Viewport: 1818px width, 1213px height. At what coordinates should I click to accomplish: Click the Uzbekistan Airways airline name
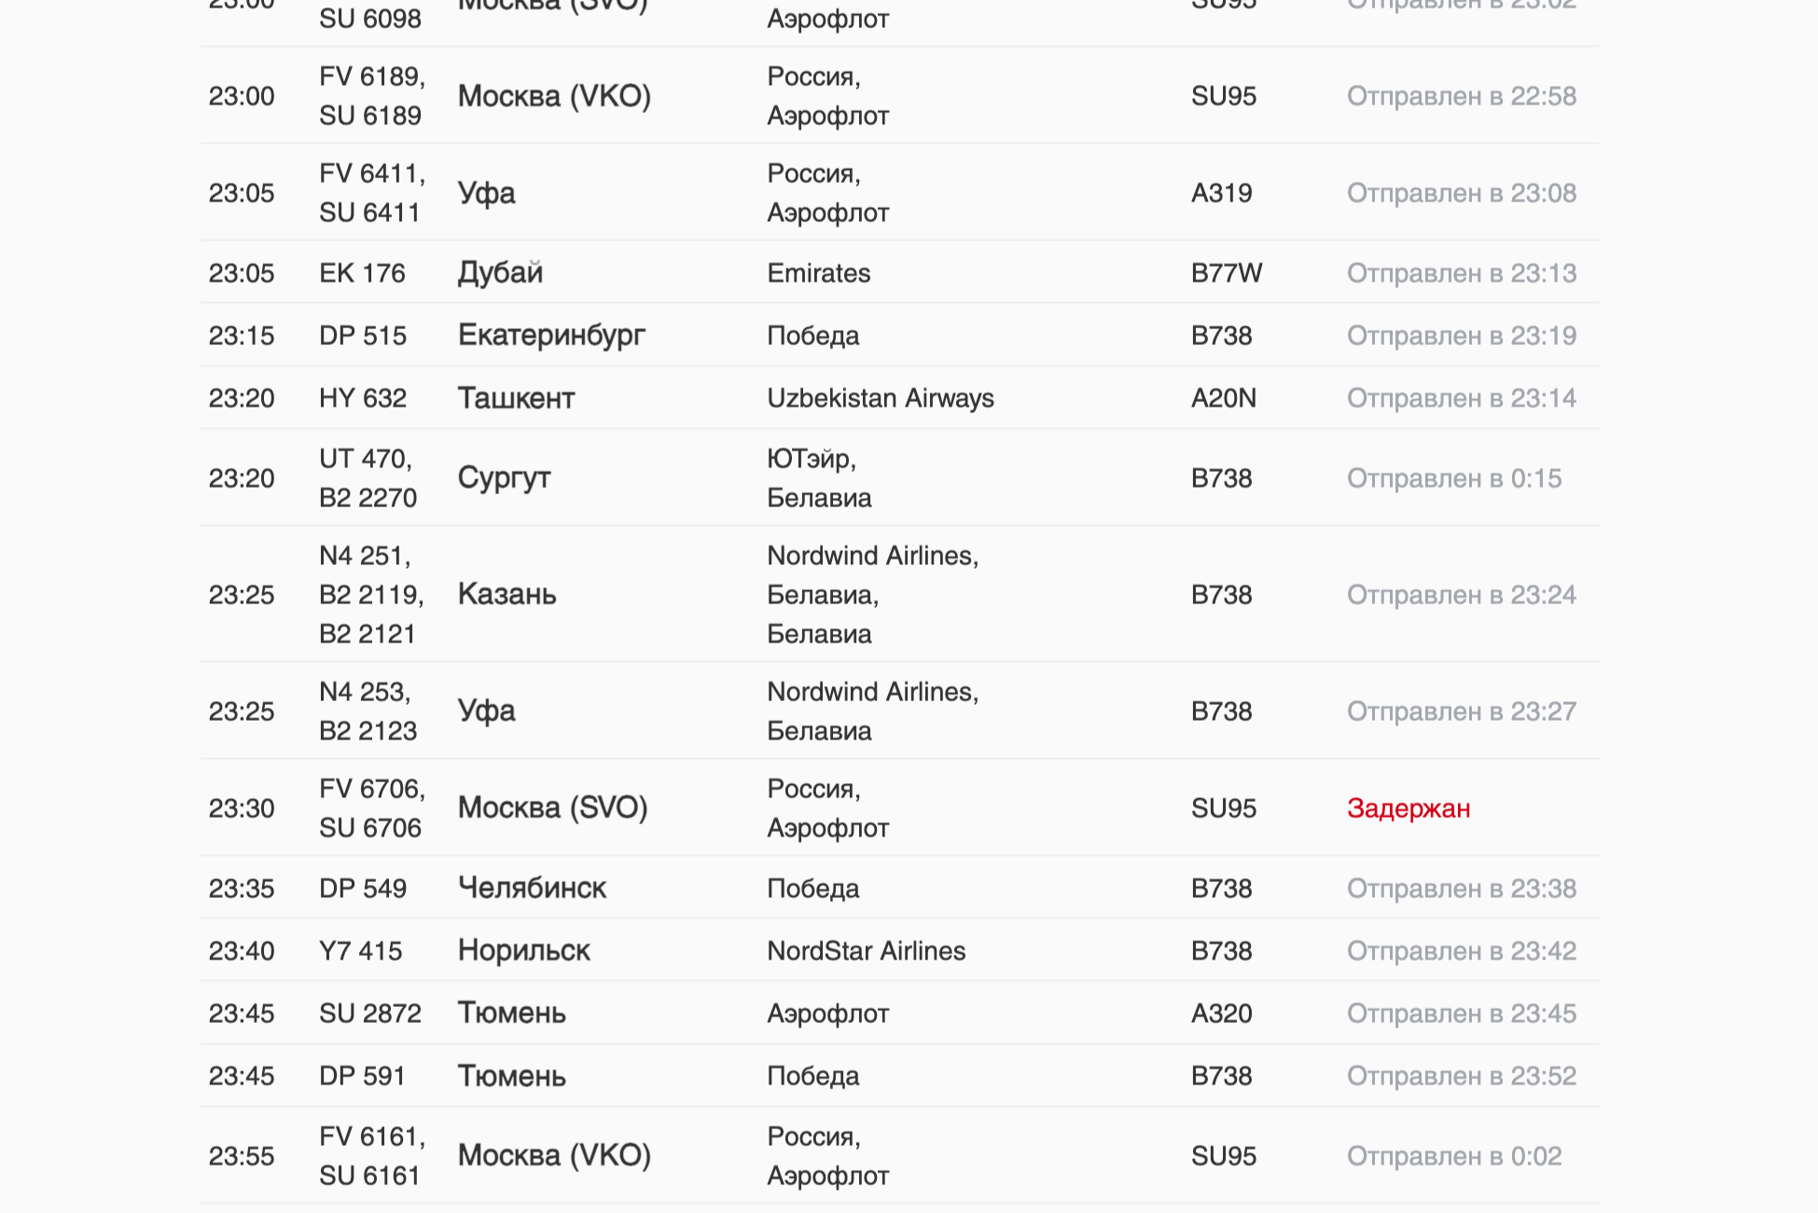click(x=880, y=398)
